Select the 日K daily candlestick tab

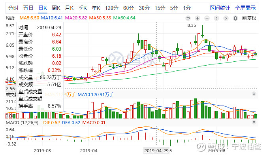tap(43, 8)
